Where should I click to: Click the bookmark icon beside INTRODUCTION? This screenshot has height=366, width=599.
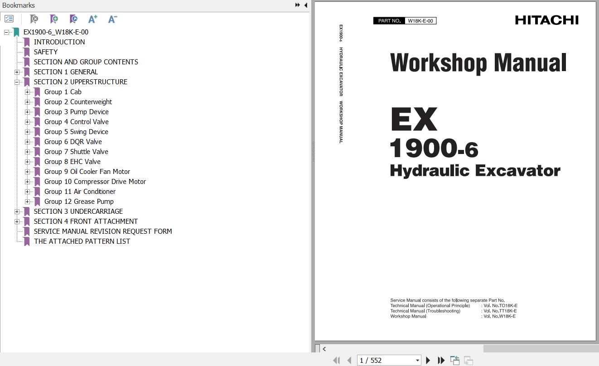click(27, 42)
